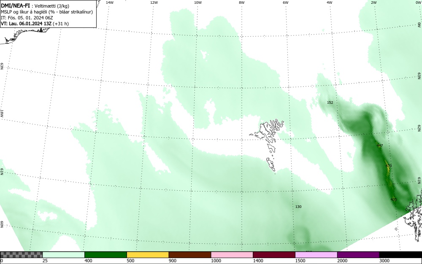Pick the light pink 1000–1400 legend swatch
Image resolution: width=422 pixels, height=264 pixels.
click(232, 255)
